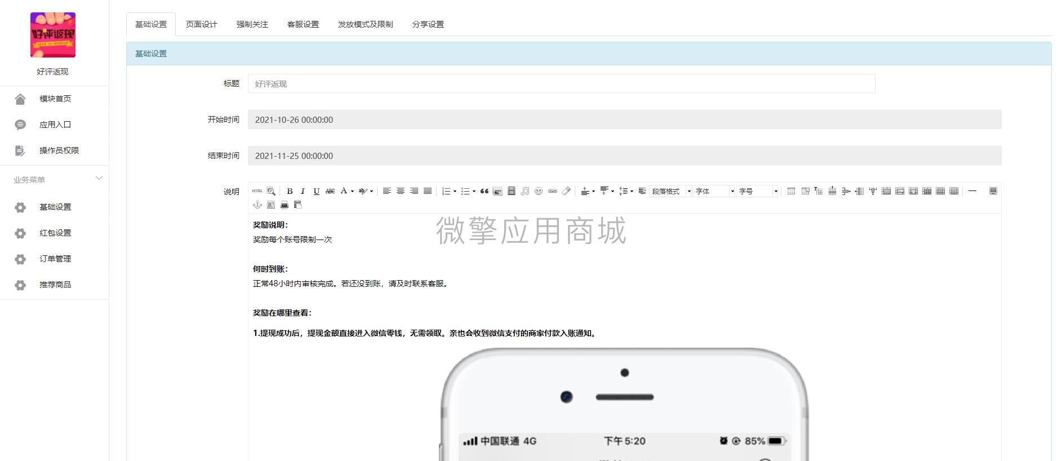Expand the bulleted list style arrow
The image size is (1062, 461).
(474, 191)
